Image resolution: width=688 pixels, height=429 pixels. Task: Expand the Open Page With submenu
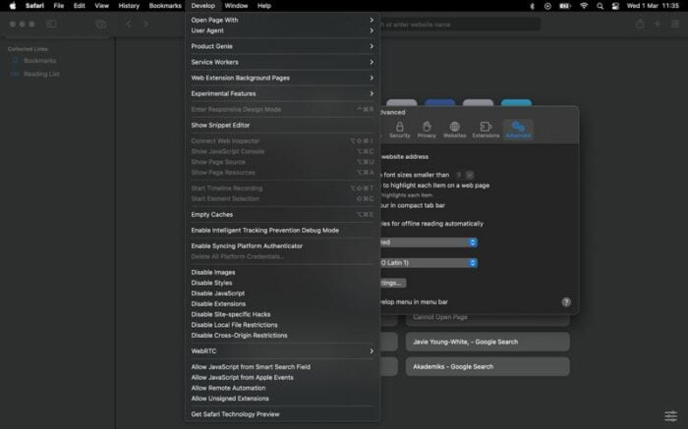click(282, 20)
